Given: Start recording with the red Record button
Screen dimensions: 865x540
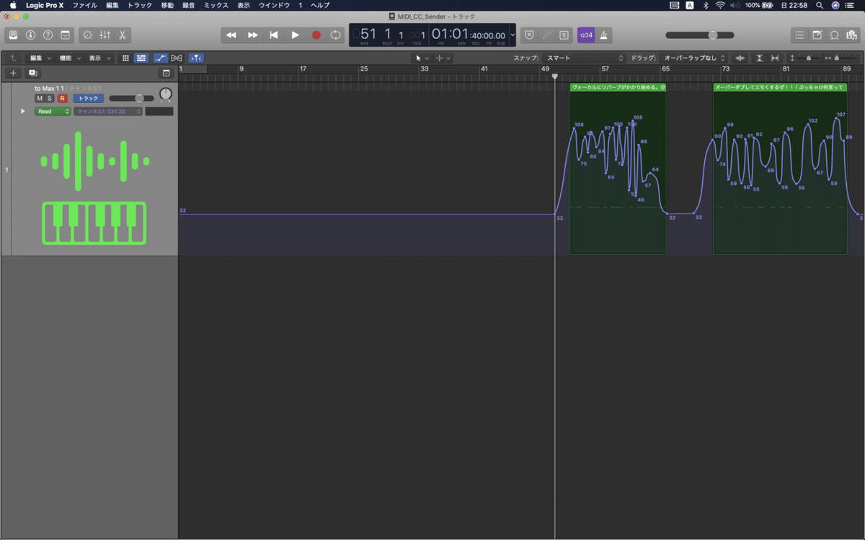Looking at the screenshot, I should (316, 35).
